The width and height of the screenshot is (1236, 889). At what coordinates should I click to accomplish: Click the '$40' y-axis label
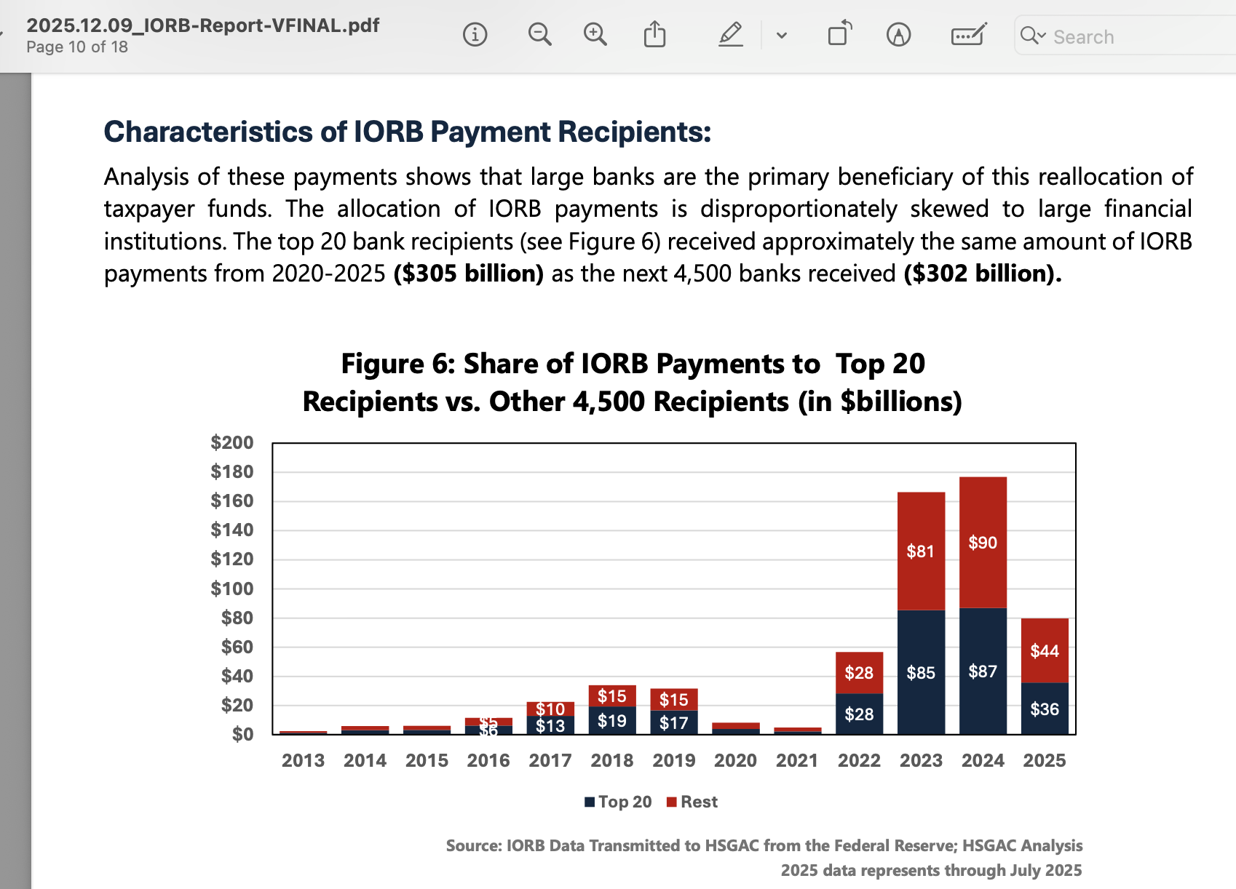(237, 676)
